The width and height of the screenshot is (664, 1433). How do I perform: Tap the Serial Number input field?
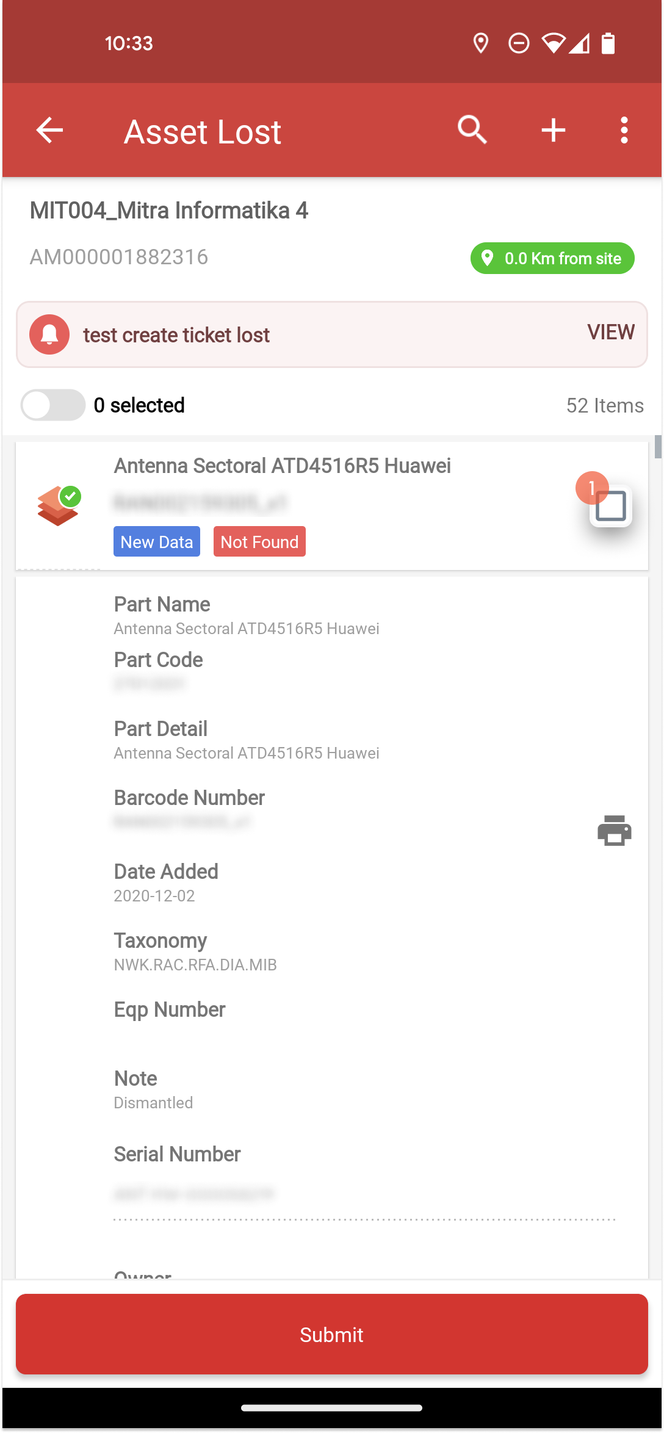pyautogui.click(x=364, y=1194)
